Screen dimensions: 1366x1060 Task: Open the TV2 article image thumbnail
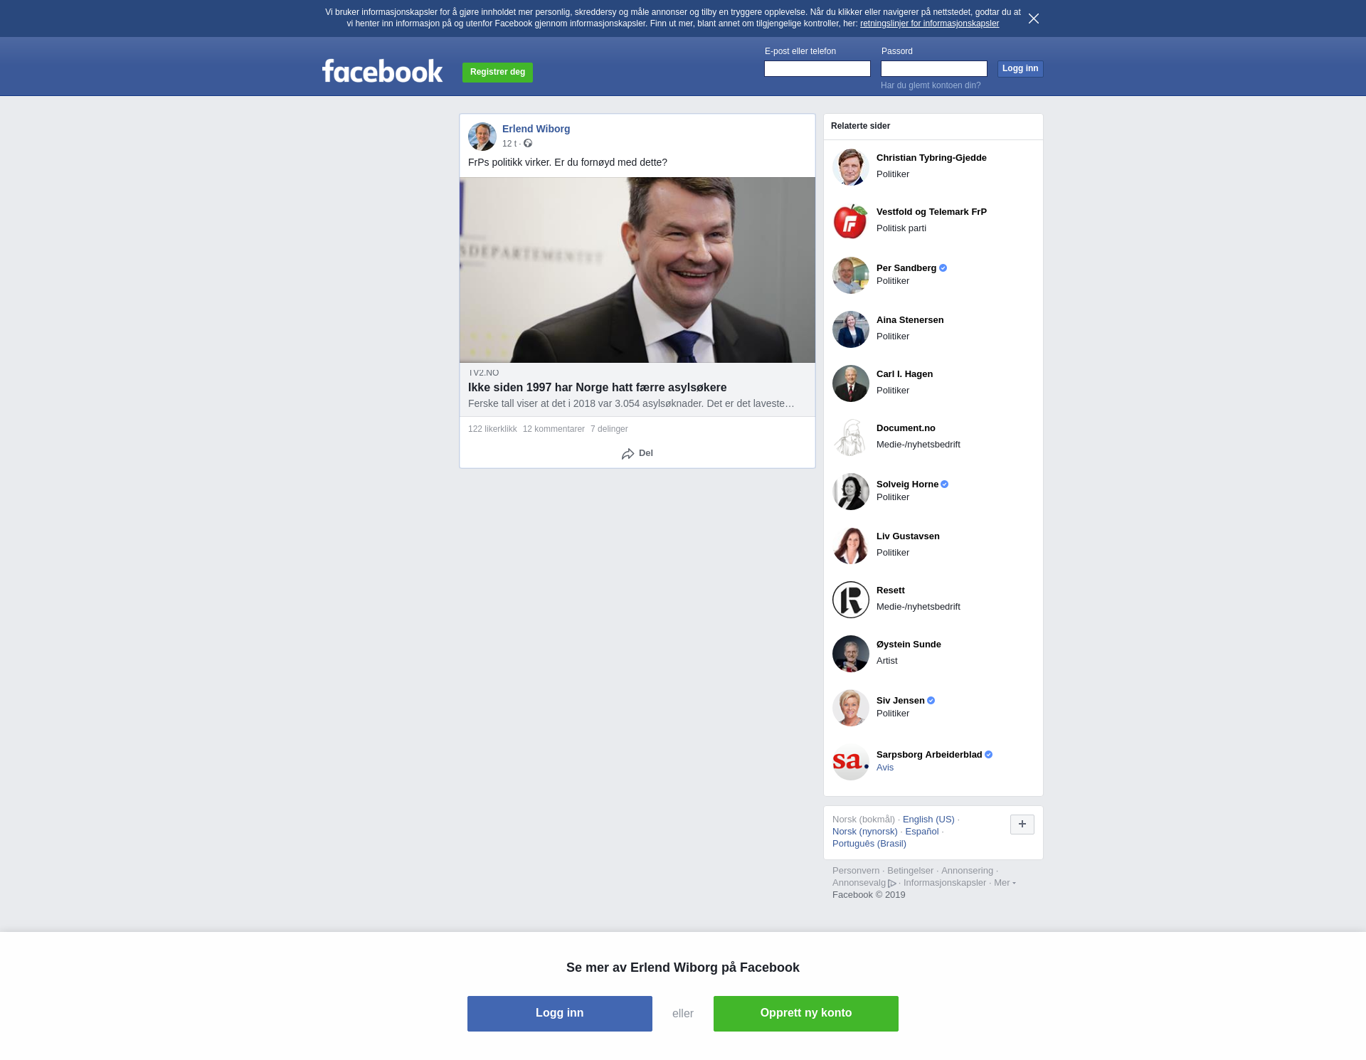click(637, 270)
